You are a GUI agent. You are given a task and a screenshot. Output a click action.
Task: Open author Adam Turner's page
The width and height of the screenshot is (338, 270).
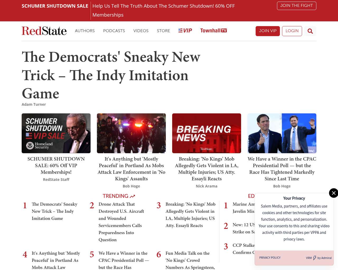click(34, 104)
